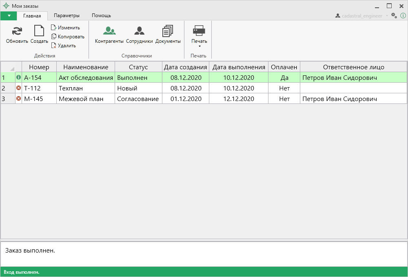Image resolution: width=408 pixels, height=277 pixels.
Task: Click the Обновить refresh icon
Action: pos(17,31)
